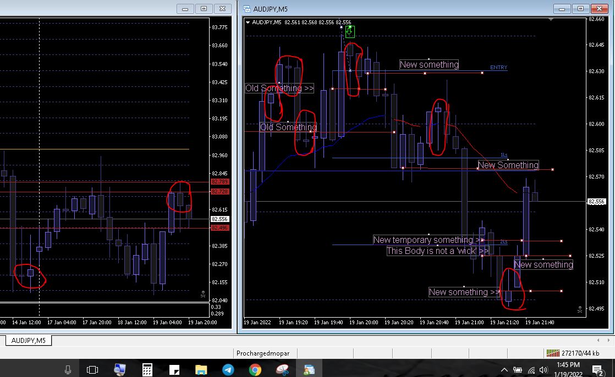Viewport: 615px width, 377px height.
Task: Launch Google Chrome from the taskbar
Action: click(255, 369)
